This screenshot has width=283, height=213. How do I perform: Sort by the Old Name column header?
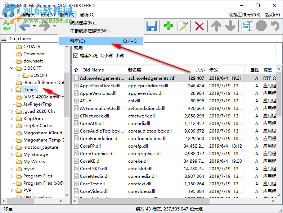tap(99, 70)
